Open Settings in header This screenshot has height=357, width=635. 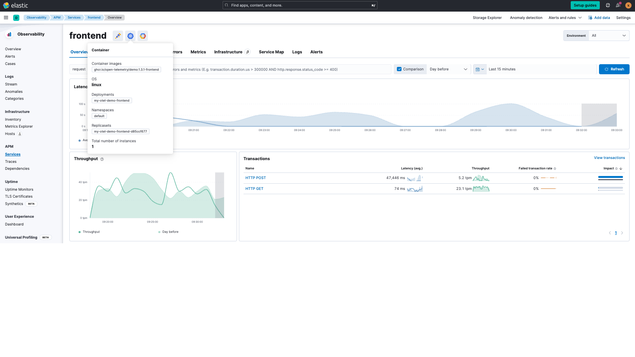(623, 18)
